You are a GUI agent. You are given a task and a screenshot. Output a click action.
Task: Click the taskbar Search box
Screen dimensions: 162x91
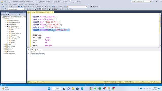[x=57, y=89]
